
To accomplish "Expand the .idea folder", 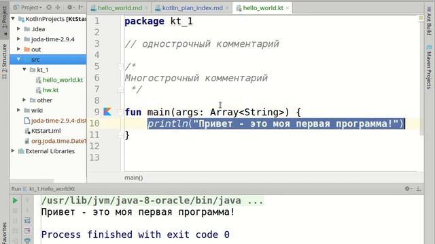I will pyautogui.click(x=18, y=28).
